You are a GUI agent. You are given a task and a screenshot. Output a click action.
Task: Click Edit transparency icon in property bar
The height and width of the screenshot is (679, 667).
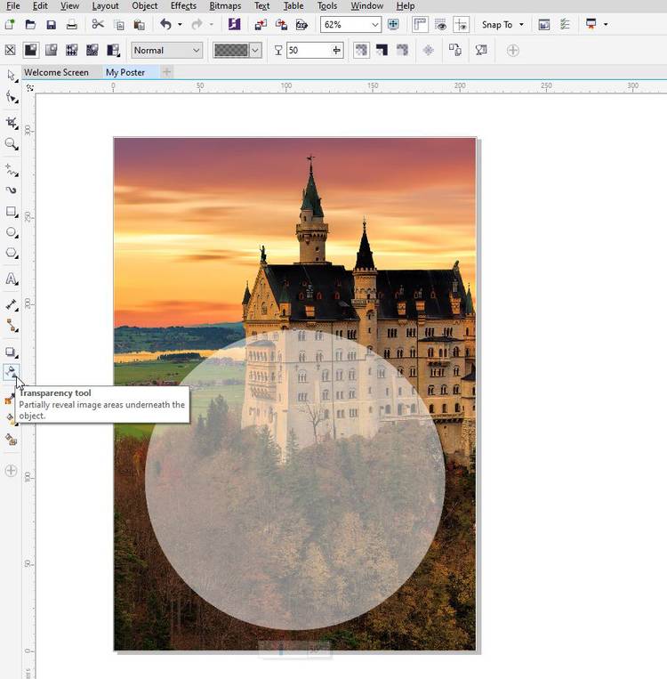[x=481, y=50]
